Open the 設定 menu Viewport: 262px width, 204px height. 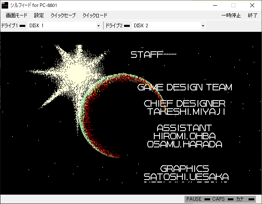click(39, 15)
